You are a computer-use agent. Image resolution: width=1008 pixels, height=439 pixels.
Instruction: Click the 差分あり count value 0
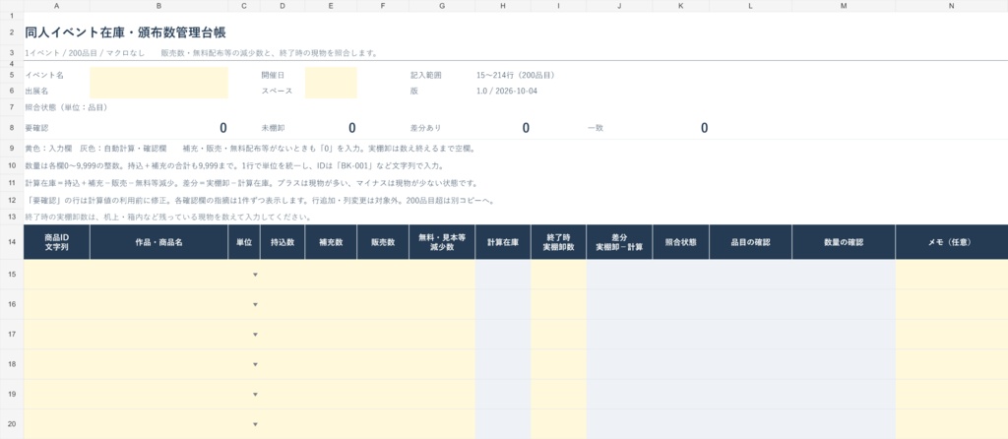[x=526, y=128]
